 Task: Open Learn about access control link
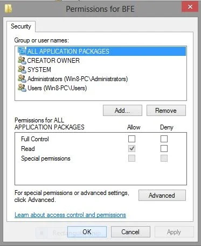point(70,215)
